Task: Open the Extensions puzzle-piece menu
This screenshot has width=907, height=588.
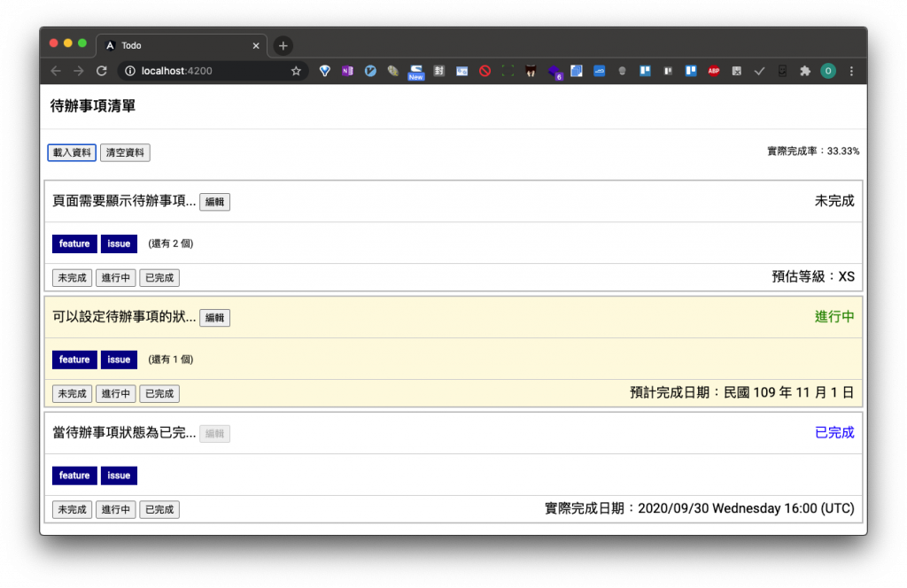Action: (805, 71)
